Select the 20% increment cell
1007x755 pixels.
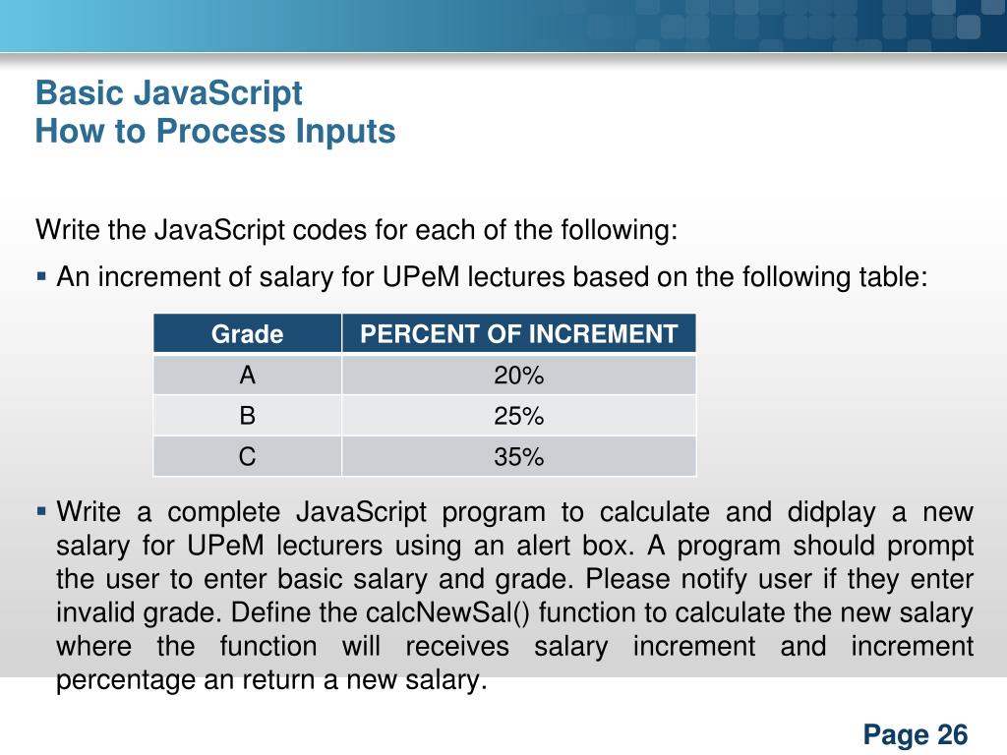519,375
